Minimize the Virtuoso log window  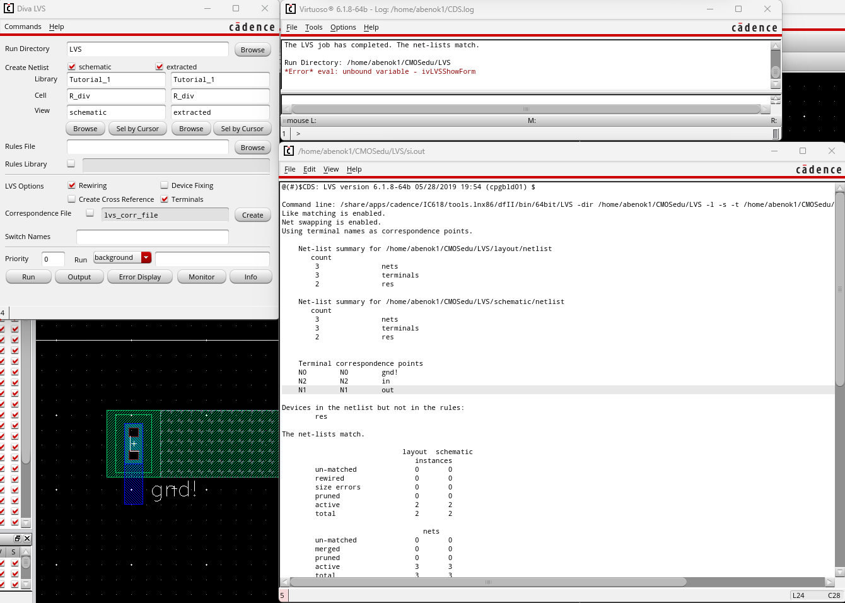click(710, 9)
